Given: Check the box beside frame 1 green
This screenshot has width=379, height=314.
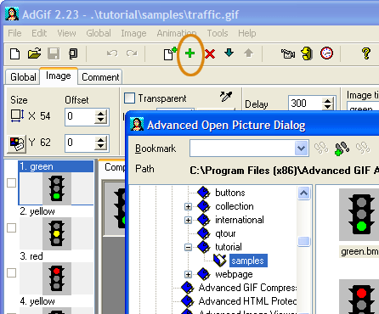Looking at the screenshot, I should click(x=11, y=183).
